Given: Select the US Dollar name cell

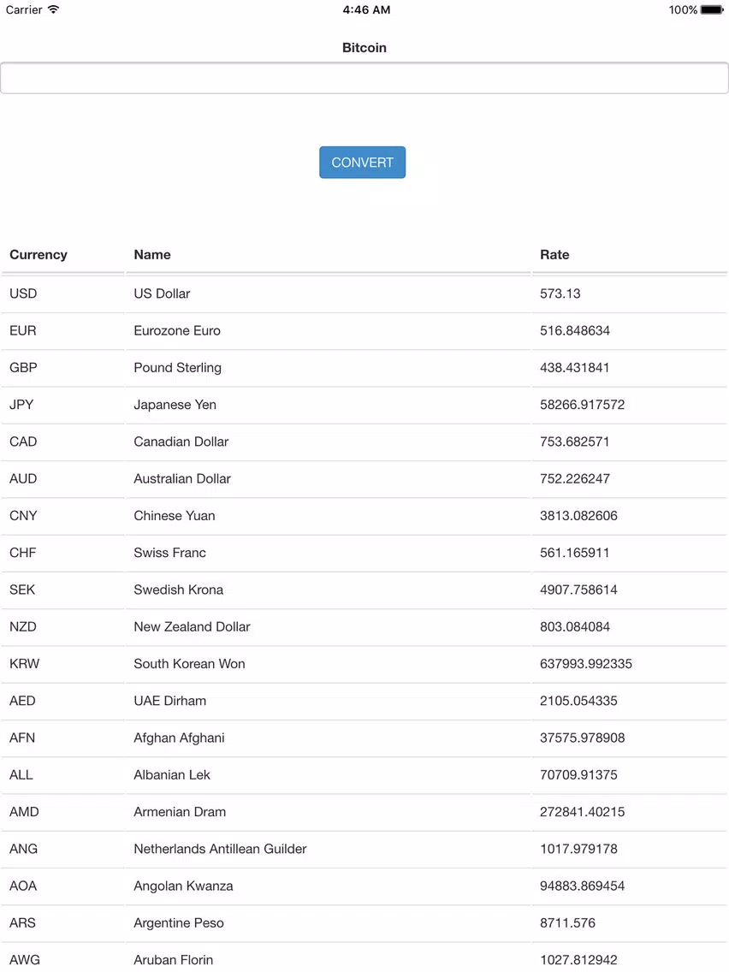Looking at the screenshot, I should click(162, 293).
